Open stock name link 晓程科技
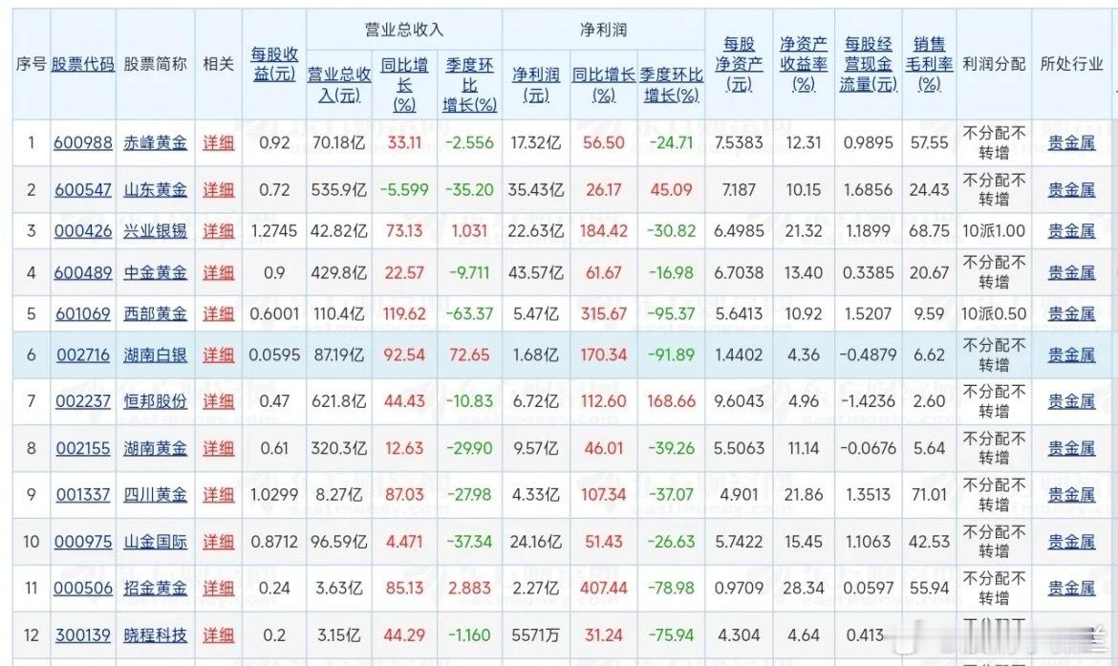 155,635
